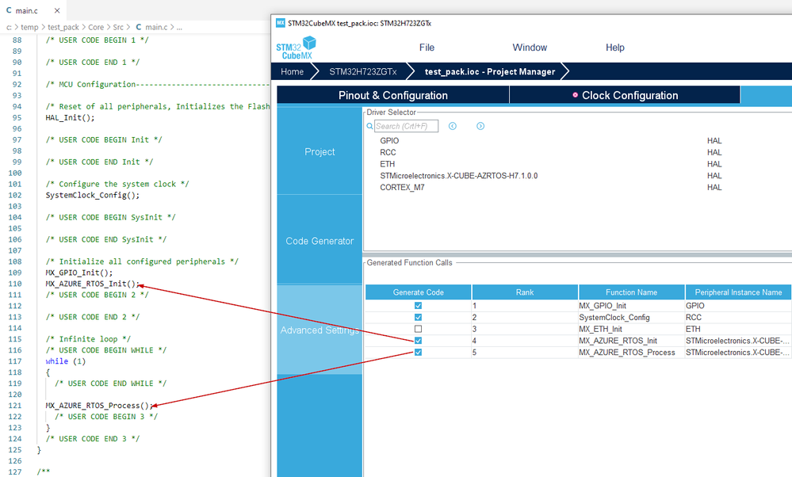Screen dimensions: 792x477
Task: Click SystemClock_Config(); line in code editor
Action: click(x=93, y=196)
